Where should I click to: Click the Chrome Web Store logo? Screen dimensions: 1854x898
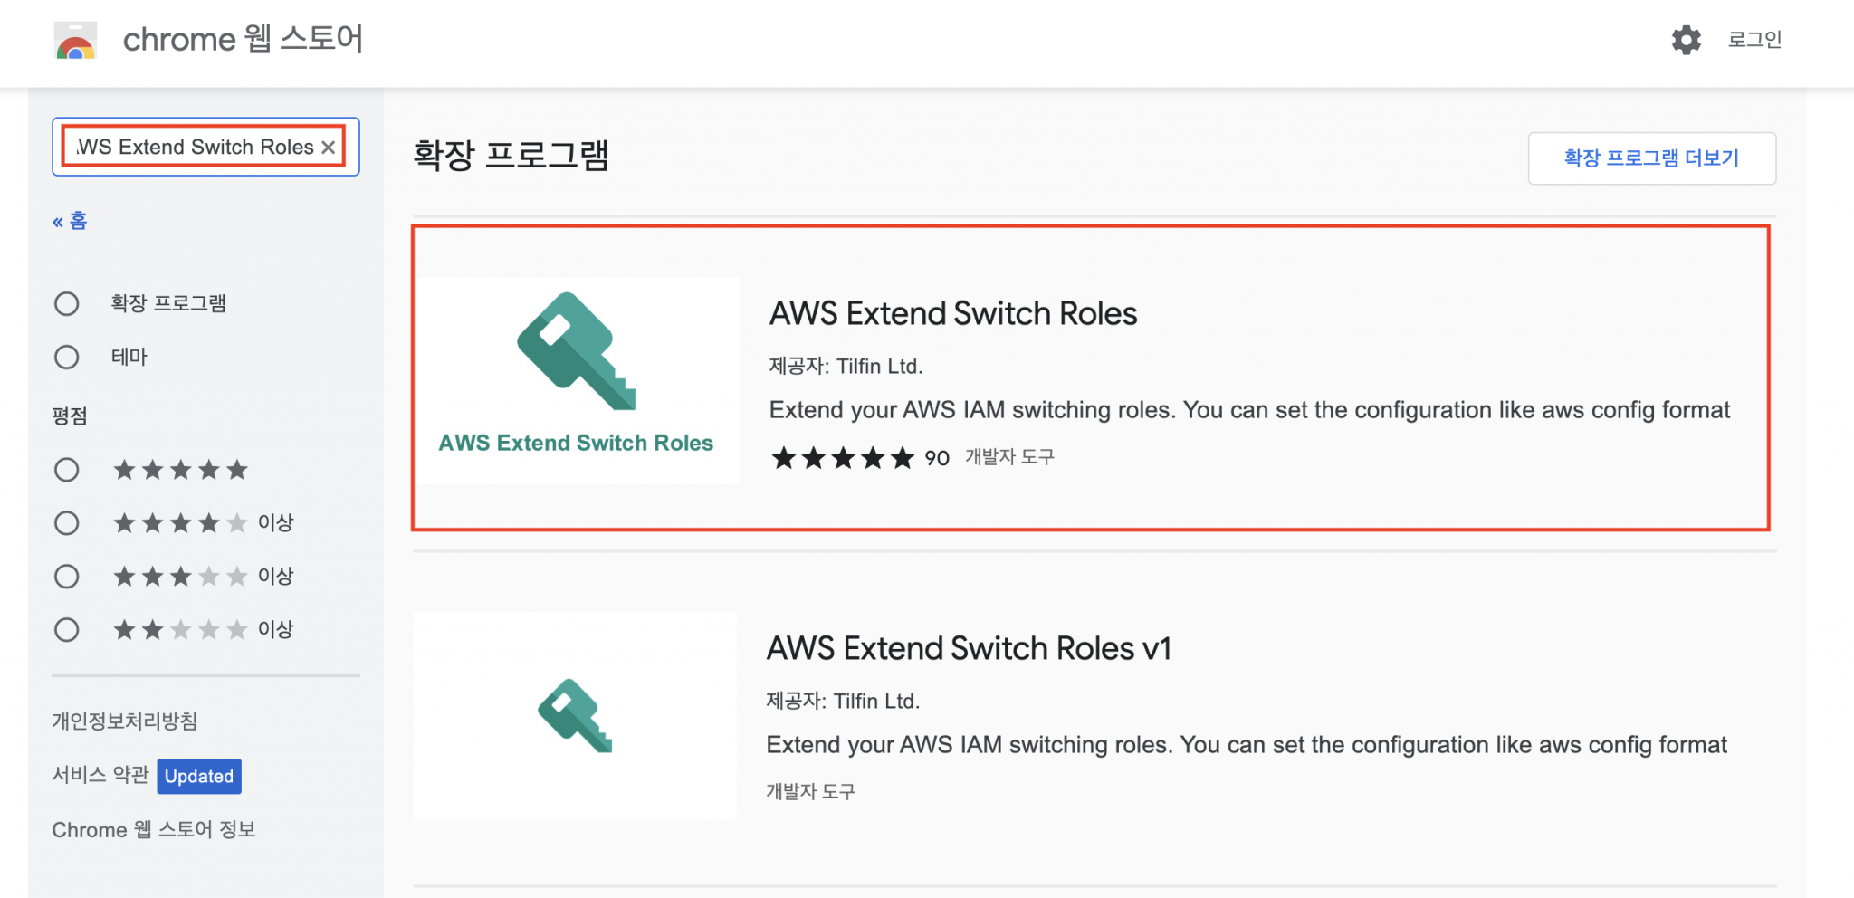coord(74,40)
